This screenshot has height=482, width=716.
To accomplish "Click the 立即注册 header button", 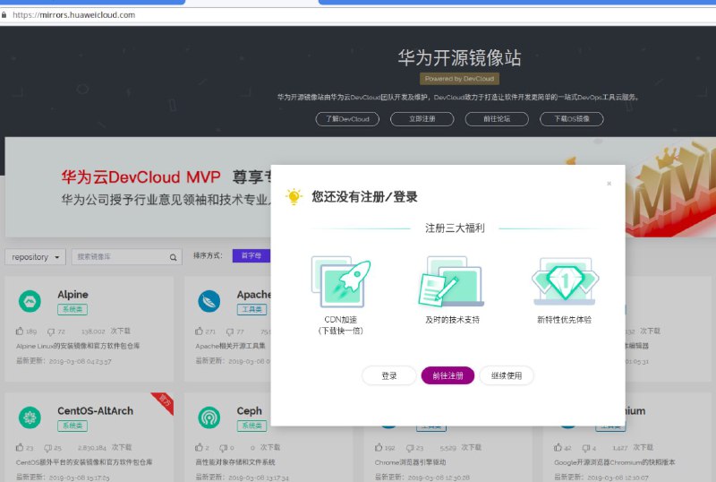I will click(x=422, y=119).
